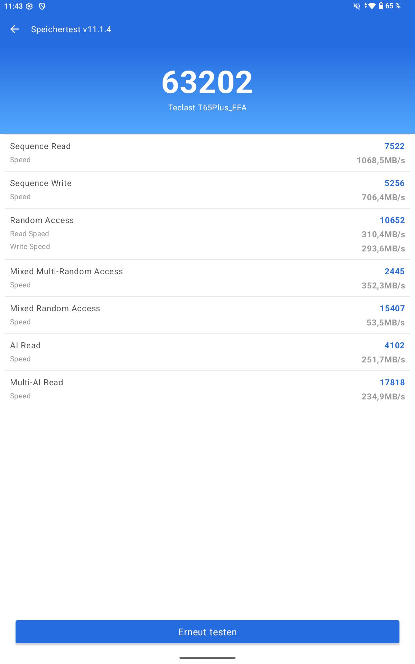This screenshot has width=415, height=664.
Task: Select the Random Access result row
Action: 207,234
